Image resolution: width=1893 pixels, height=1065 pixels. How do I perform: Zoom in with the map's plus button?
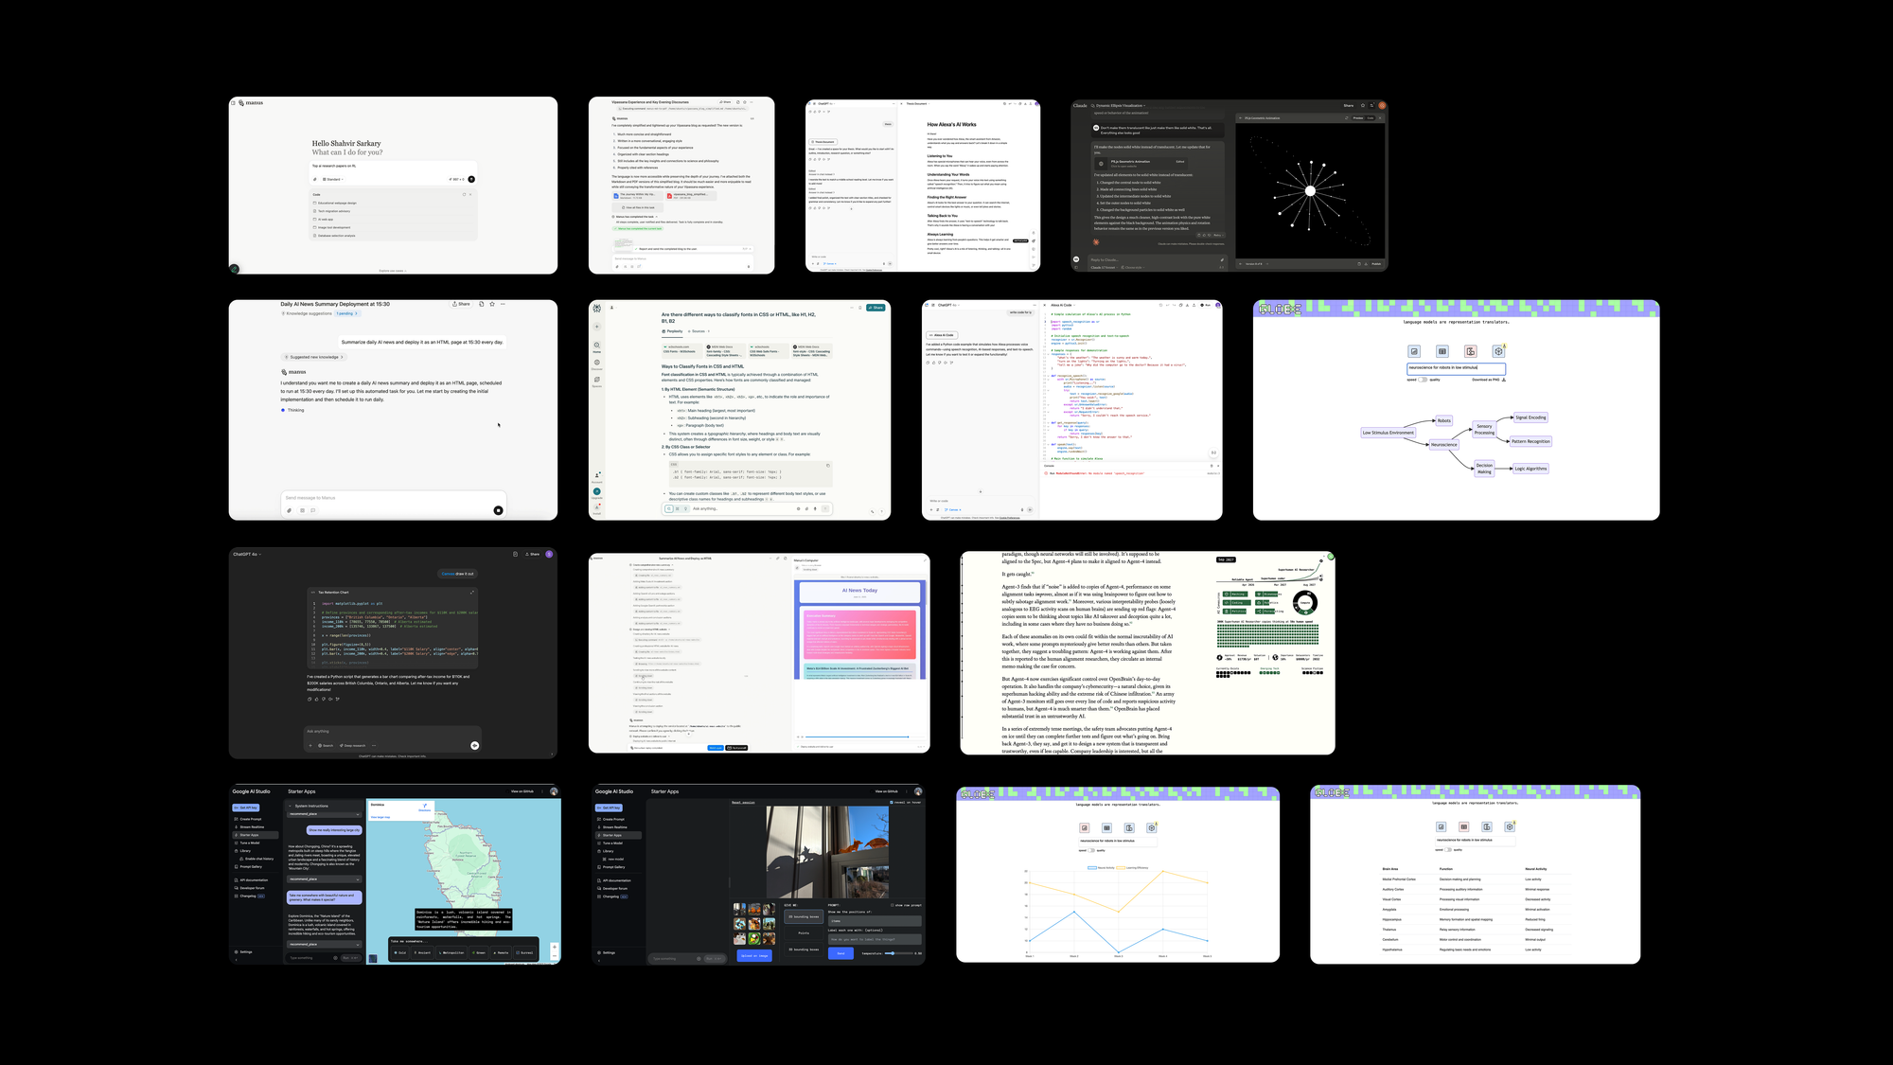click(555, 948)
